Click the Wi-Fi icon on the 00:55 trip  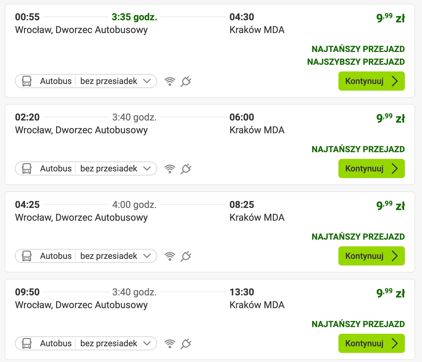(170, 81)
